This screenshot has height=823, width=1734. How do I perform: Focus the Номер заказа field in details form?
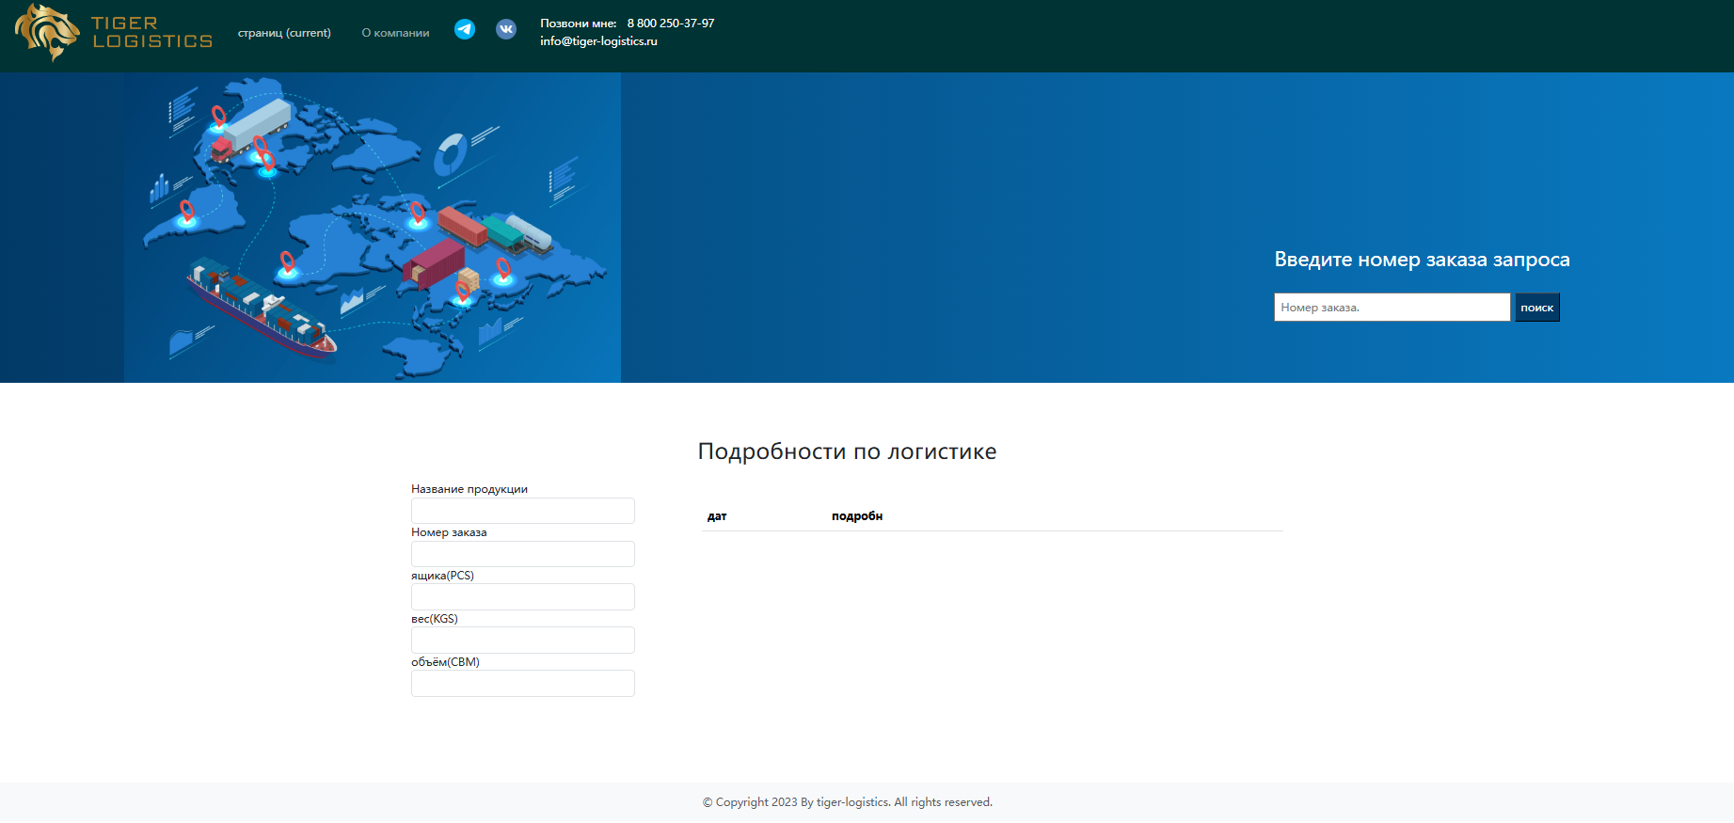[x=523, y=554]
